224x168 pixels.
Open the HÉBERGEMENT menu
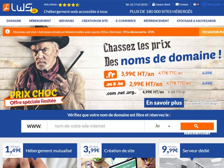point(40,21)
